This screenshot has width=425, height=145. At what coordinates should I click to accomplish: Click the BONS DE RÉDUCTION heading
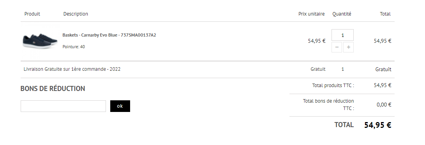tap(53, 89)
